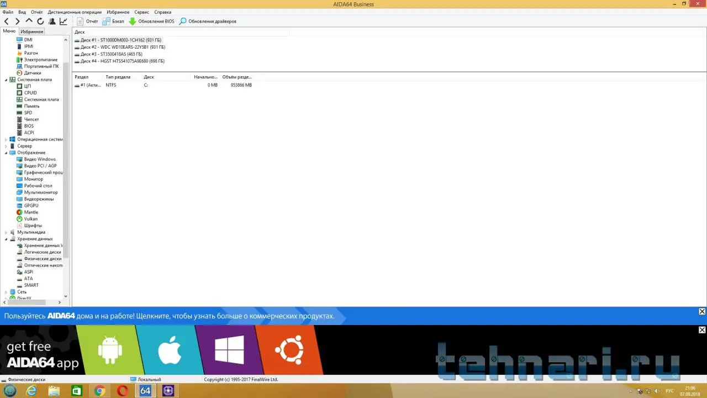This screenshot has width=707, height=398.
Task: Start Обновления BIOS from the toolbar
Action: 151,22
